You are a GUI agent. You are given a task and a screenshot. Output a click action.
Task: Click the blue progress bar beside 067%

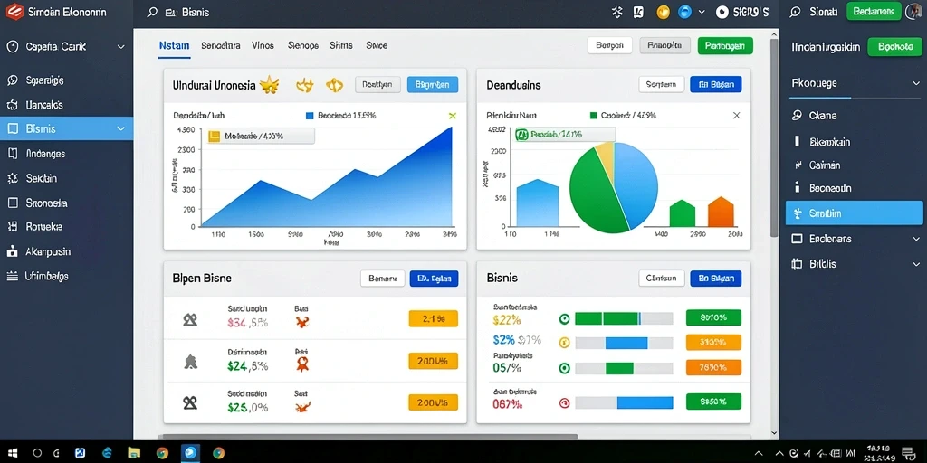tap(645, 402)
